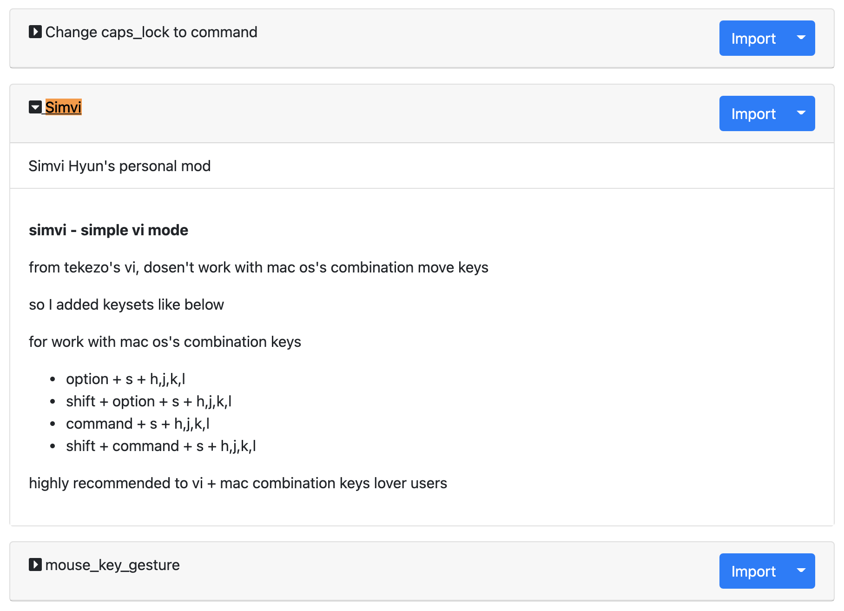
Task: Open the highlighted Simvi link
Action: [63, 107]
